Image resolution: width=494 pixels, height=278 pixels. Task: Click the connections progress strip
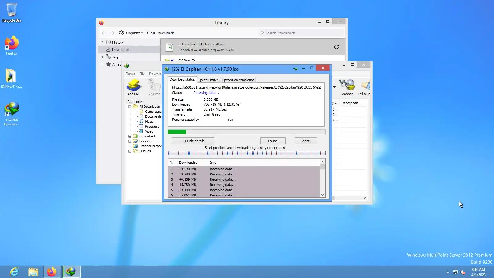pos(247,153)
